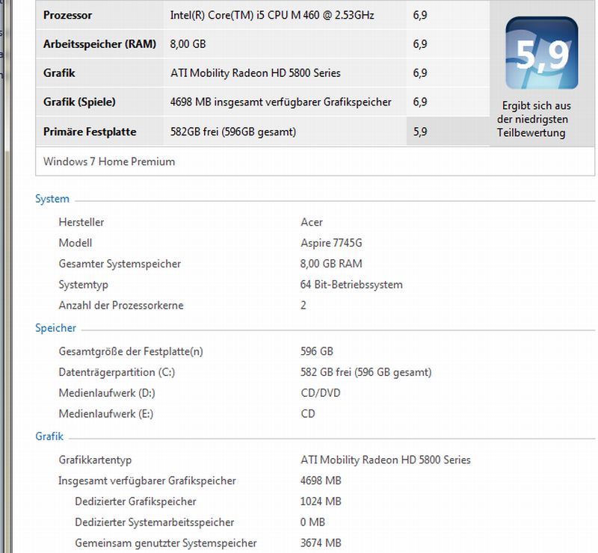Select the Systemtyp label
The height and width of the screenshot is (553, 598).
[x=84, y=285]
